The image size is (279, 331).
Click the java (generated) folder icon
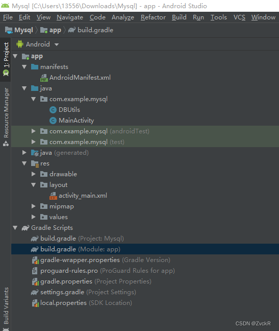[x=35, y=153]
